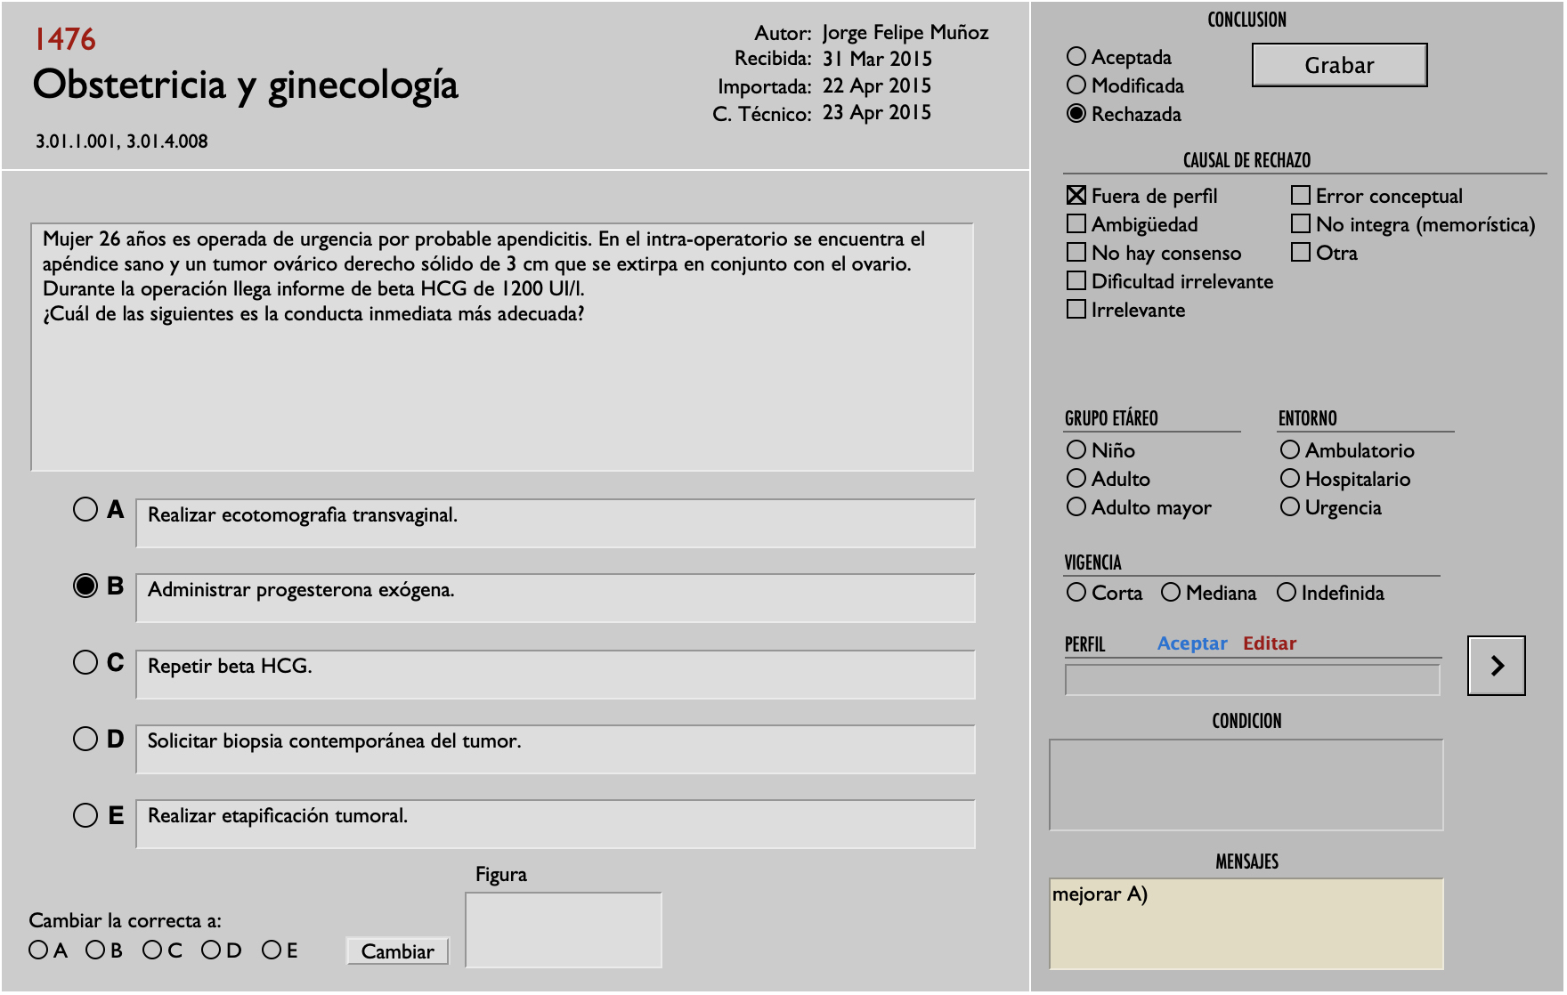Choose D under Cambiar la correcta
The width and height of the screenshot is (1567, 995).
[211, 951]
